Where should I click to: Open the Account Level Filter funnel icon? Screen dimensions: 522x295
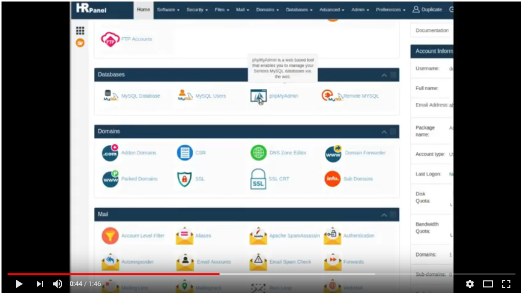coord(110,235)
